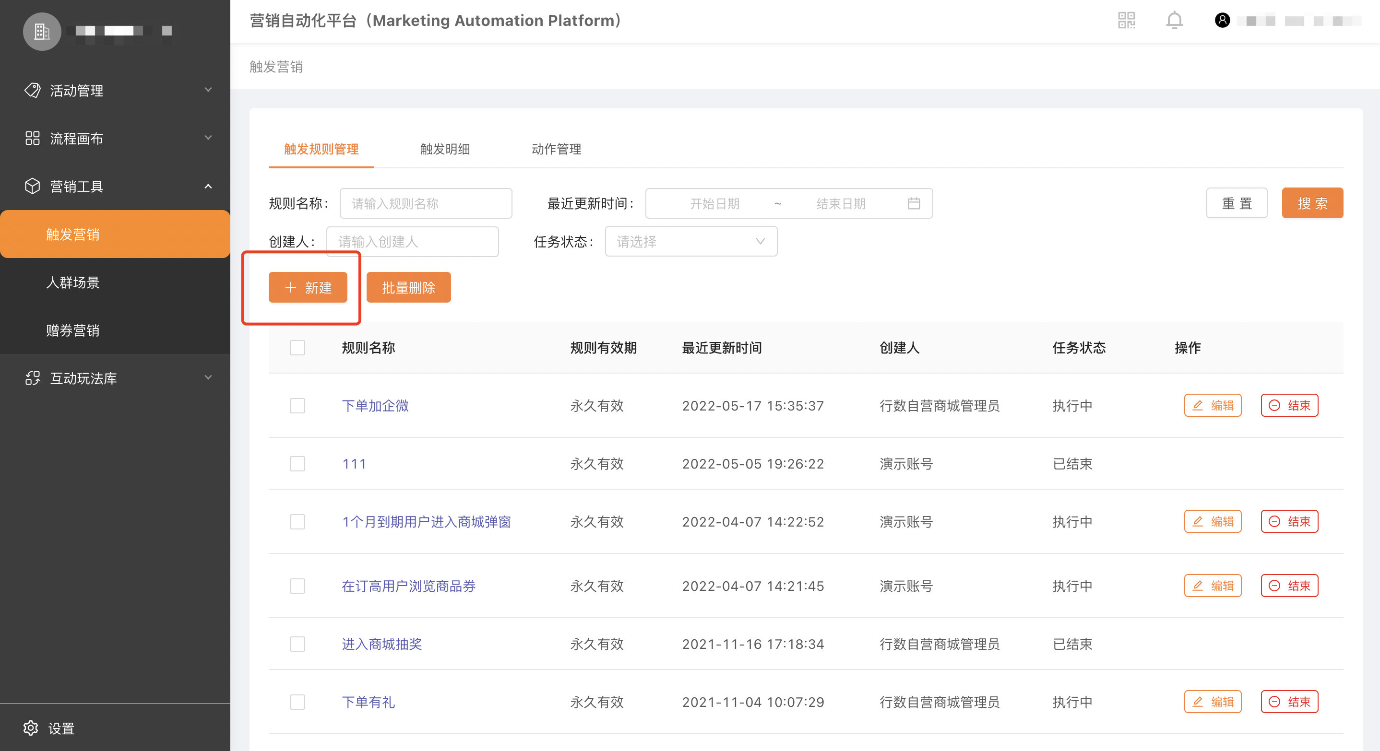Click the 已结束 status in 111 row
Image resolution: width=1380 pixels, height=751 pixels.
tap(1072, 464)
